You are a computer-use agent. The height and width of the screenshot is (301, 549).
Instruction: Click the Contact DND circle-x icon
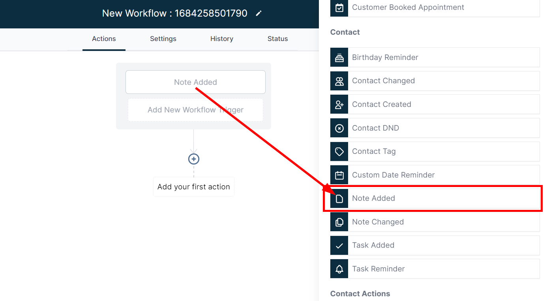point(339,128)
